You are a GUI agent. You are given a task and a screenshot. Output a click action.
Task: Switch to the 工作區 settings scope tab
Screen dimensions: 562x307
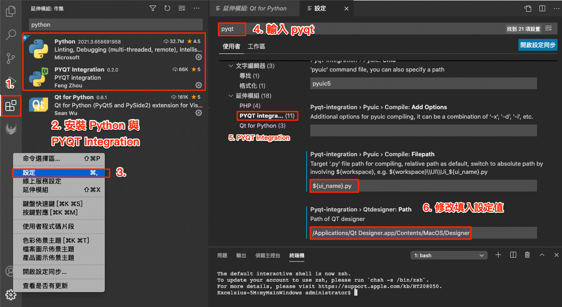pos(256,47)
